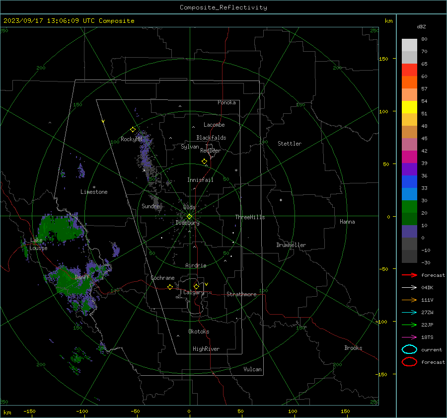The width and height of the screenshot is (447, 418).
Task: Click the asterisk marker above Limestone
Action: pos(94,187)
